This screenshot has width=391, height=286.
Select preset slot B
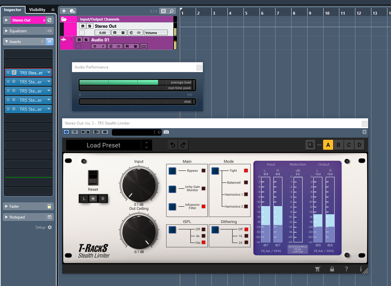pos(338,145)
